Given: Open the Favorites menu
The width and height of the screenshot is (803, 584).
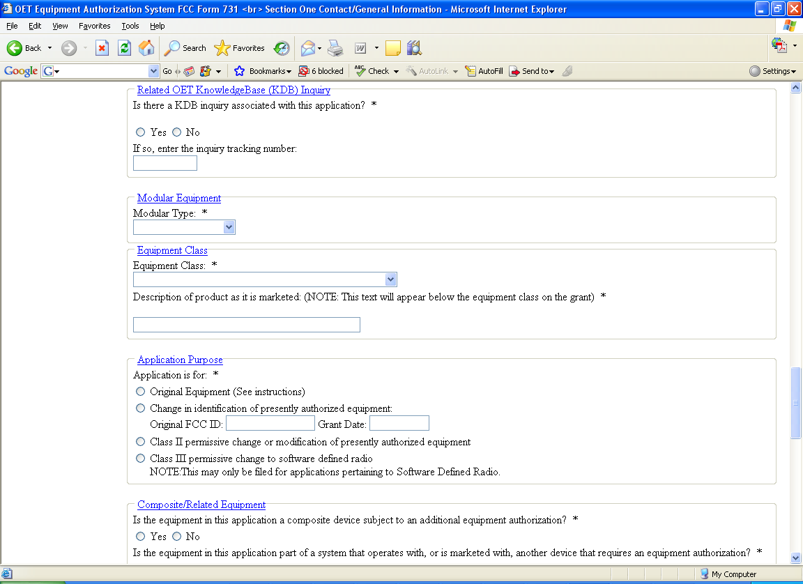Looking at the screenshot, I should coord(94,26).
